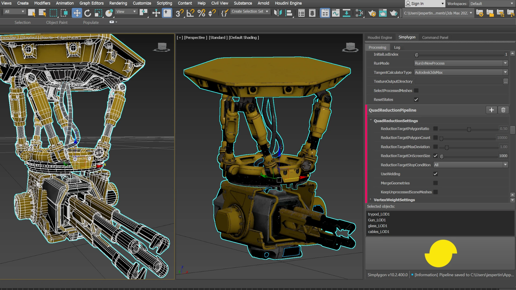Toggle the ReductionTargetOnScreenSize checkbox
This screenshot has width=516, height=290.
435,156
